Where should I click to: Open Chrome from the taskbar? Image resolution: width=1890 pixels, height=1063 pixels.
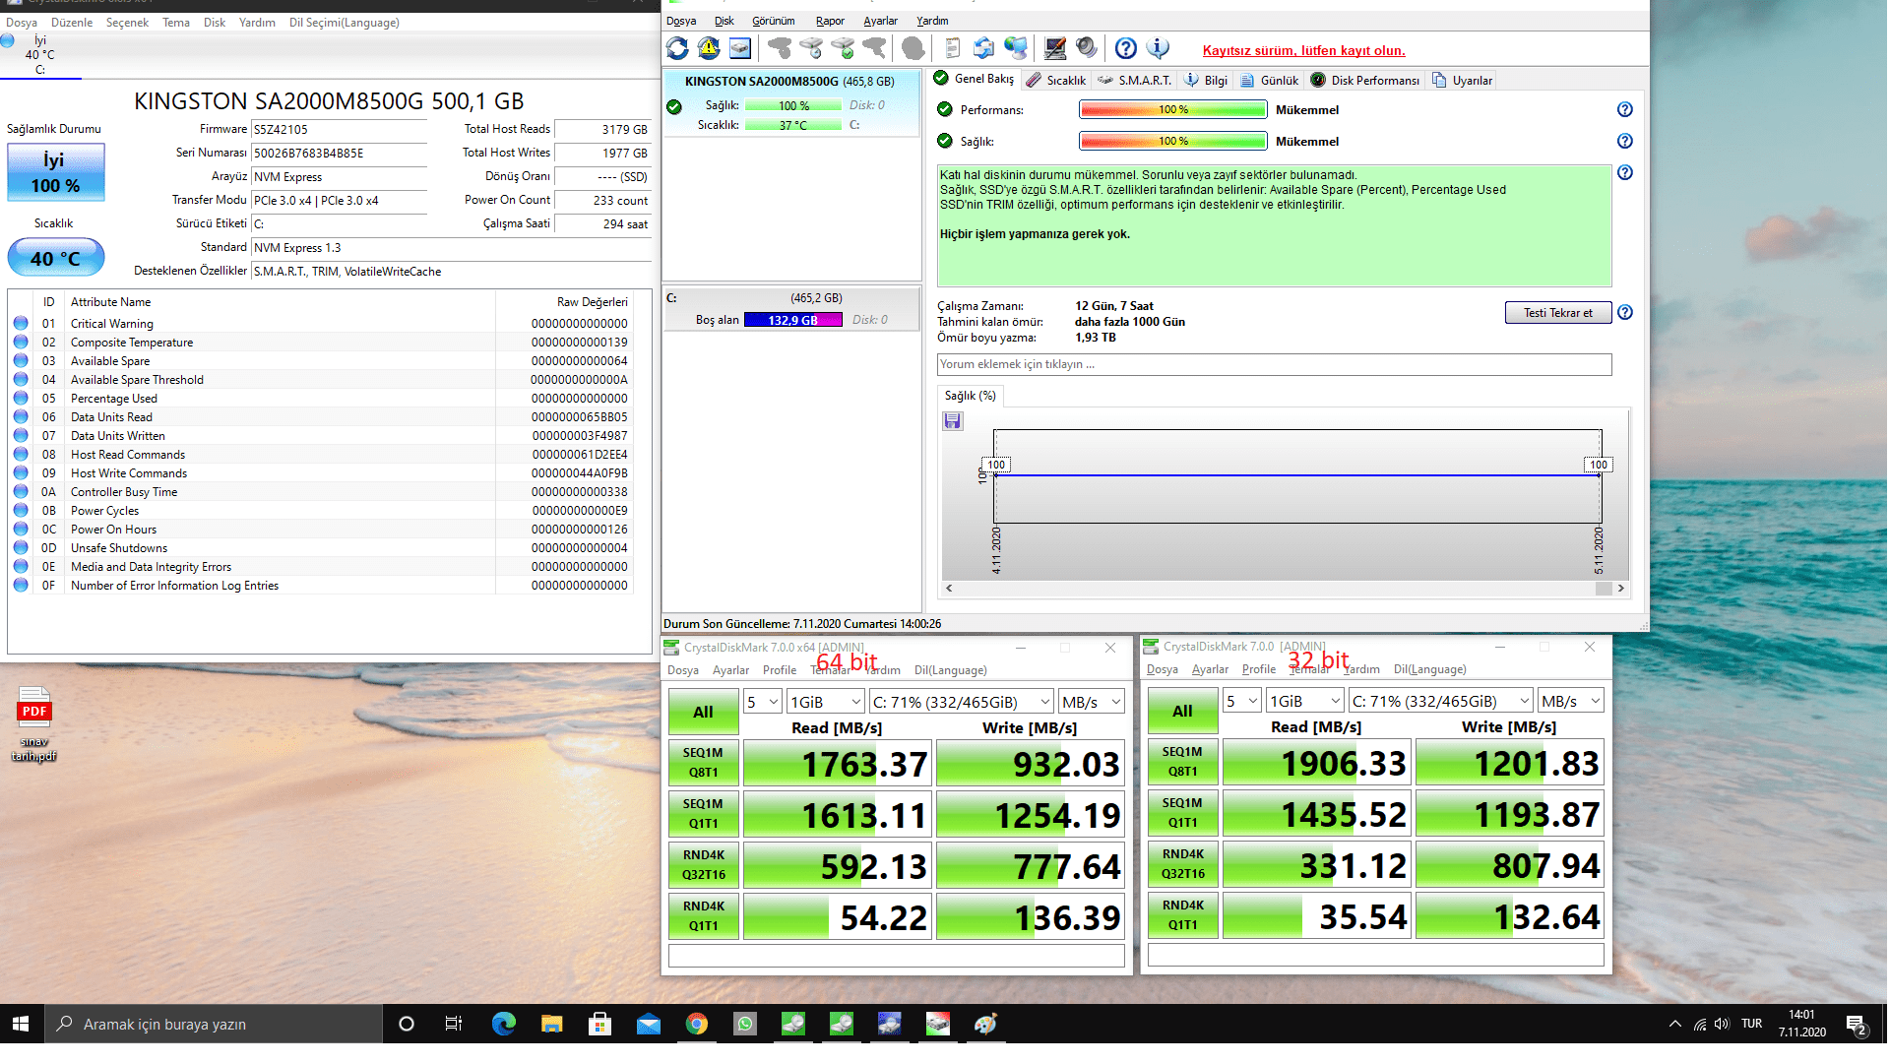coord(697,1025)
